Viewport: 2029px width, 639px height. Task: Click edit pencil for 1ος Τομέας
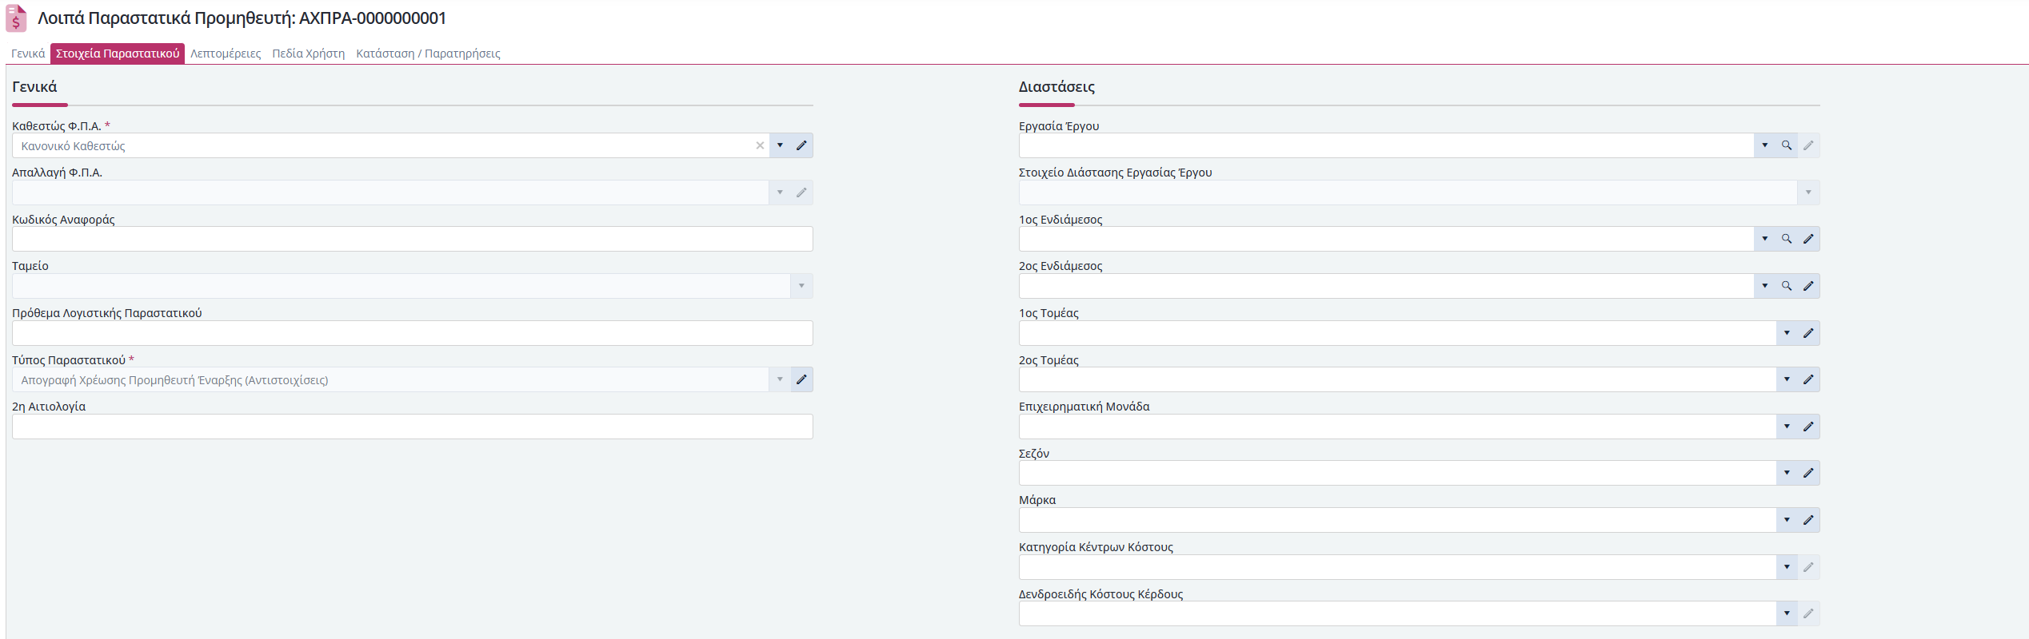1808,333
